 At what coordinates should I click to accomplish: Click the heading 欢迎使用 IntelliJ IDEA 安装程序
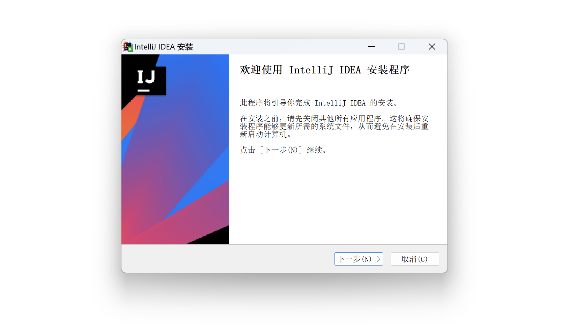pyautogui.click(x=325, y=70)
